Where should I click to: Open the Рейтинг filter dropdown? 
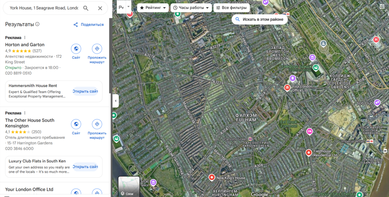[153, 8]
